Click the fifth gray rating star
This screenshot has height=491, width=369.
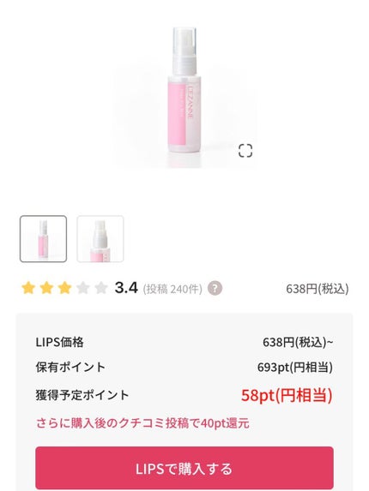(101, 288)
